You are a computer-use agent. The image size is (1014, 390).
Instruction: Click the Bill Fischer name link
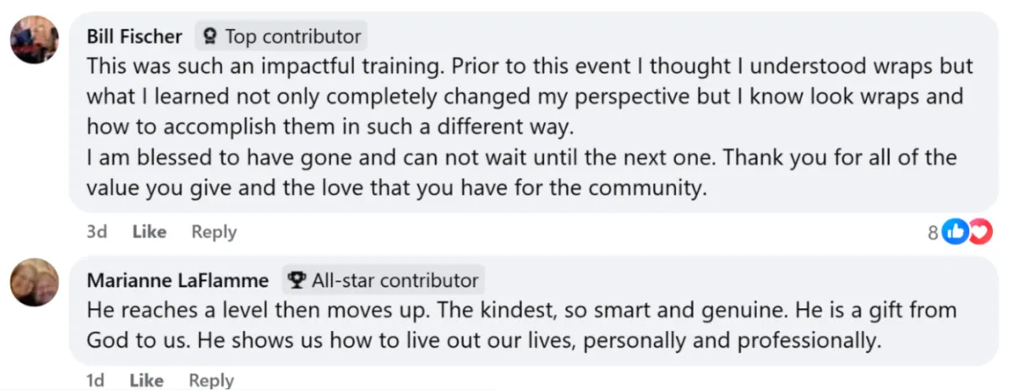(x=134, y=36)
